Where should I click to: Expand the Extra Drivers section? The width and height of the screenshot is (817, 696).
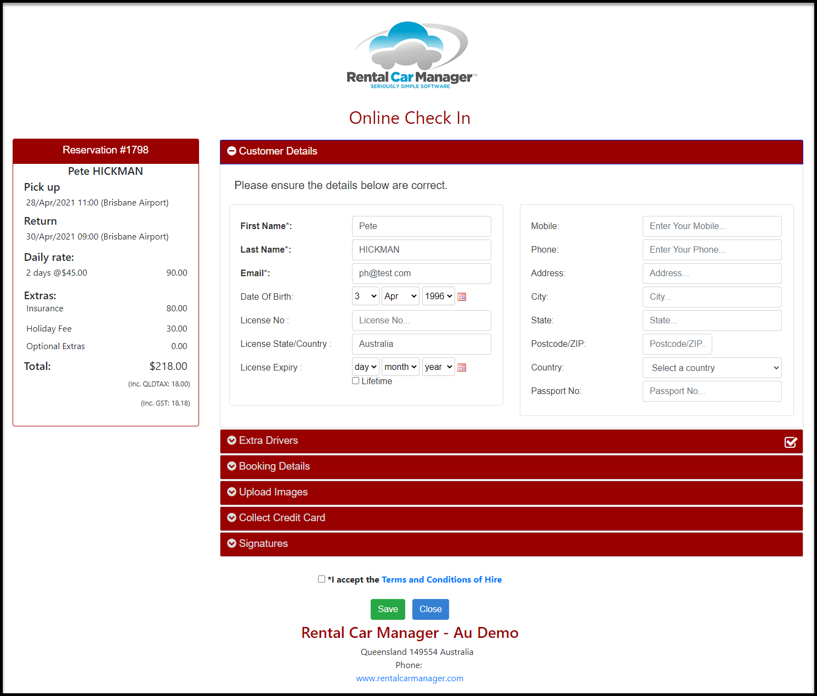point(512,441)
